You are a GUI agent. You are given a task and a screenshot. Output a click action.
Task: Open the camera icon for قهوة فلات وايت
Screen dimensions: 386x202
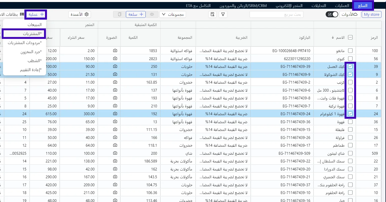[x=115, y=98]
